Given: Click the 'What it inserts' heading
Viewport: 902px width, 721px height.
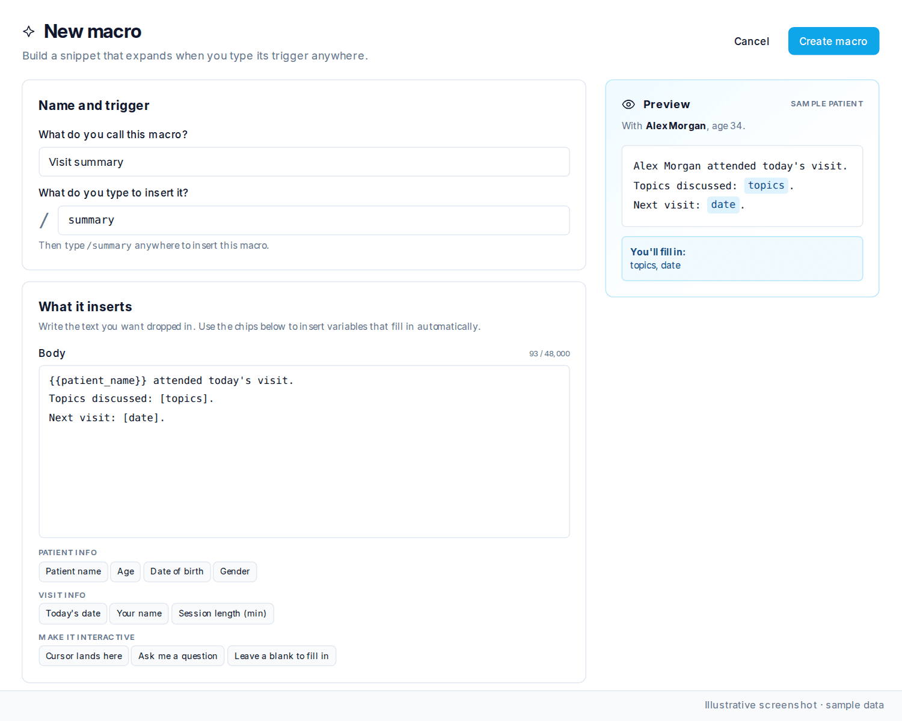Looking at the screenshot, I should (x=85, y=307).
